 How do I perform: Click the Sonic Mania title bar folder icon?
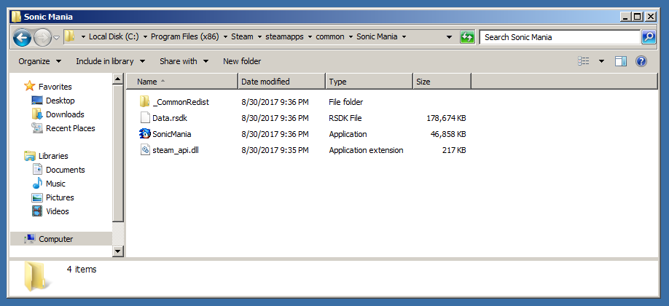pos(17,17)
